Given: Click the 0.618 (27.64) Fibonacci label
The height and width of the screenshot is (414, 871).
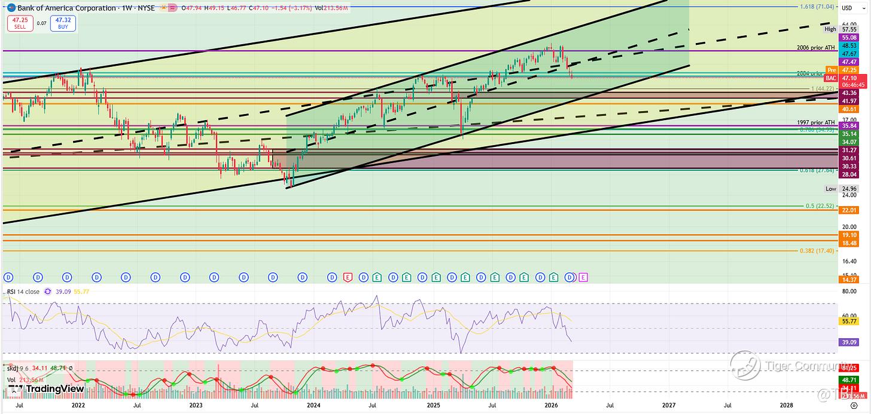Looking at the screenshot, I should [818, 170].
